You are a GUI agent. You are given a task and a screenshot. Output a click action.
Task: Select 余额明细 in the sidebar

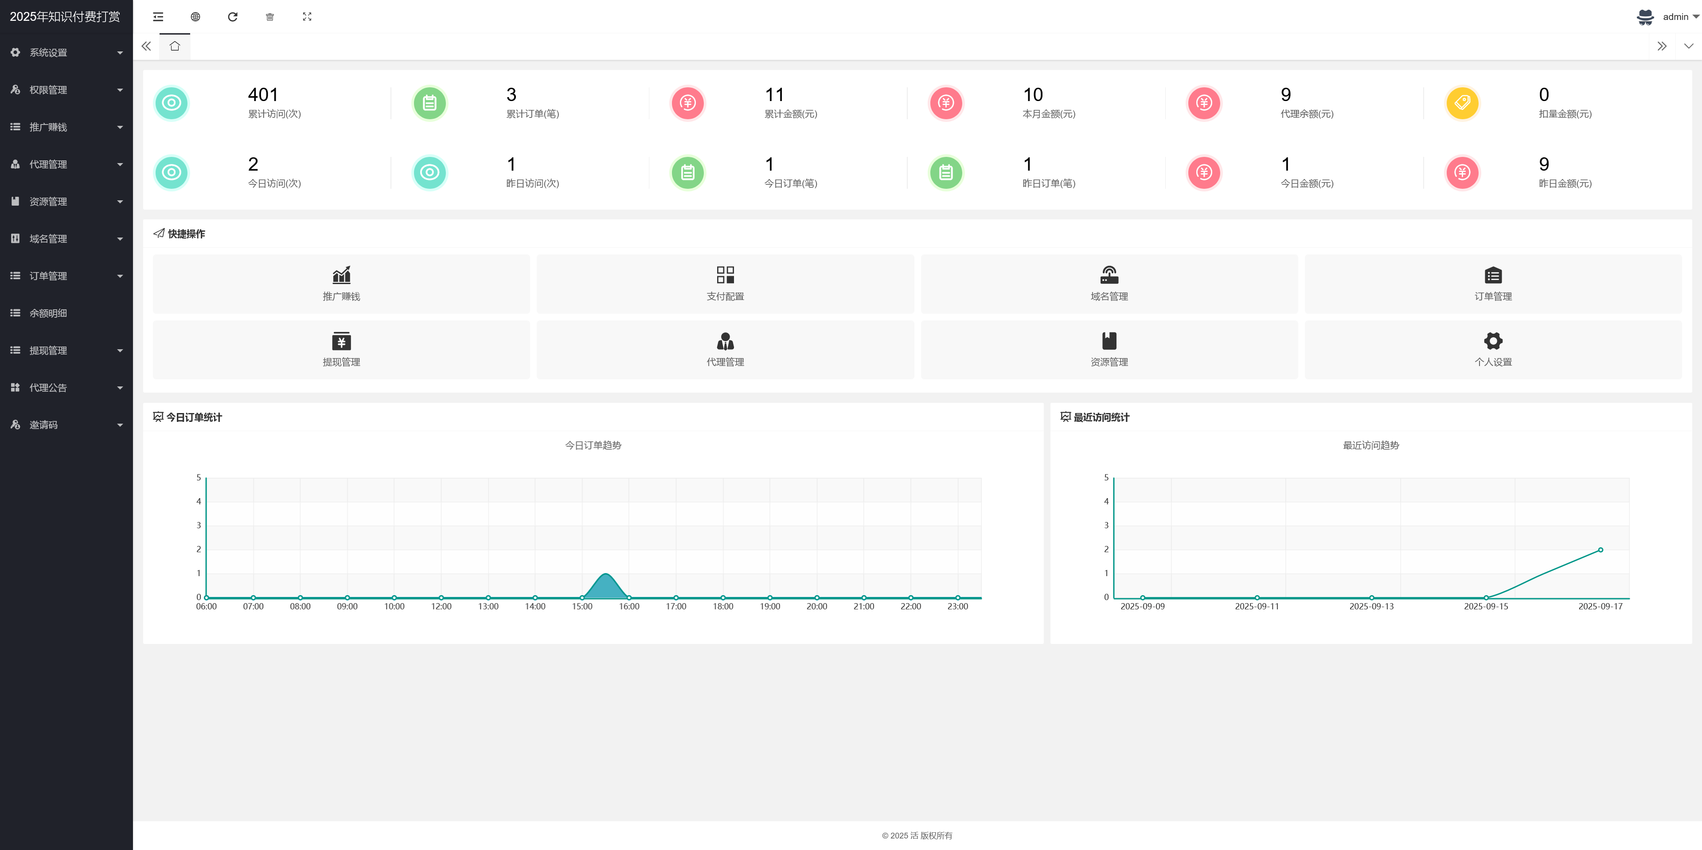click(48, 313)
